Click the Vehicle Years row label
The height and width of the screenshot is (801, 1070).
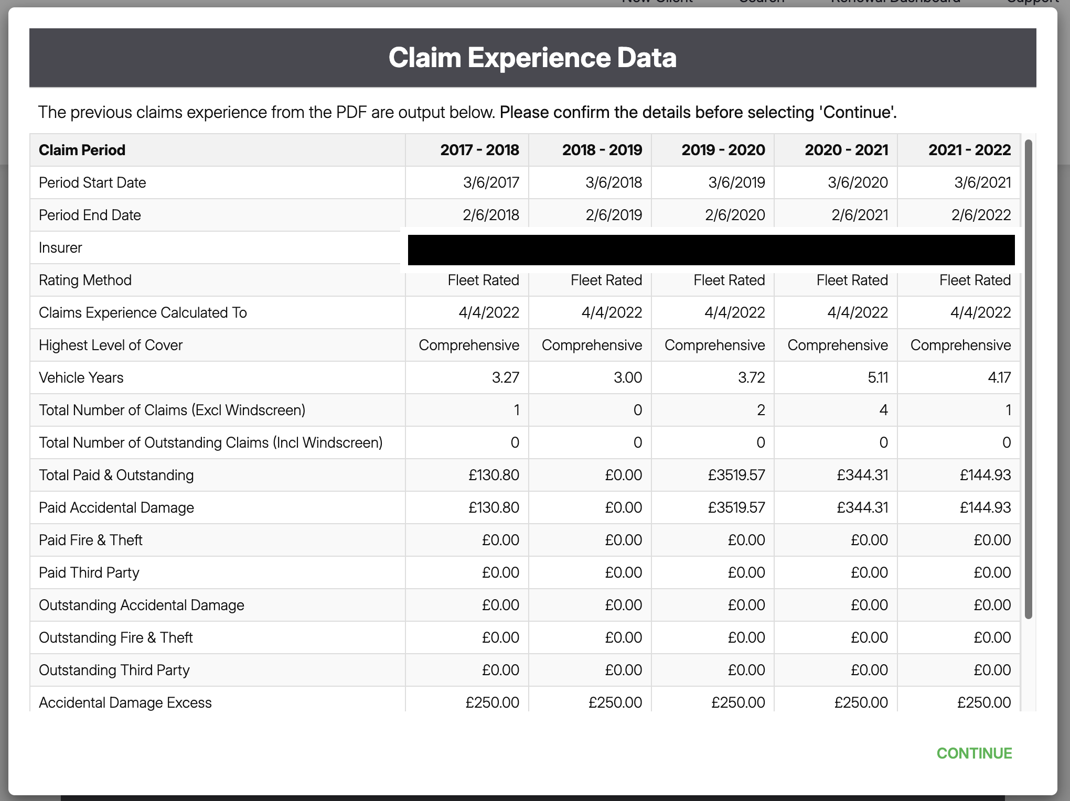point(81,377)
